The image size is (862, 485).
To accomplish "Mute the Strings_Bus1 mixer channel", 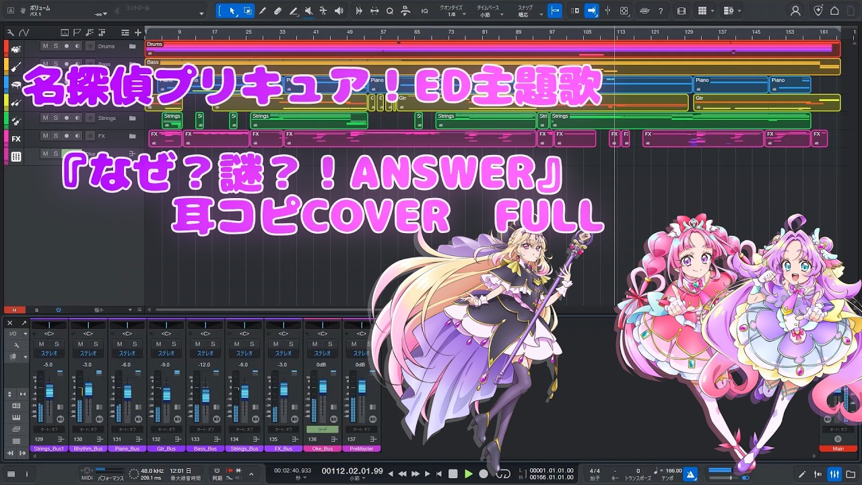I will (41, 344).
